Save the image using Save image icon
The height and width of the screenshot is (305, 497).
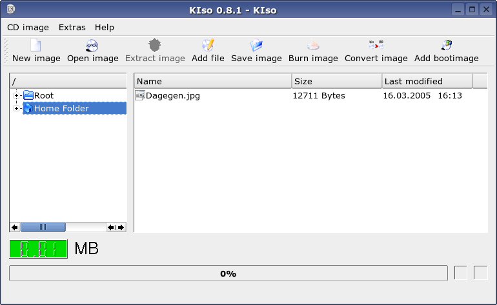(x=256, y=45)
